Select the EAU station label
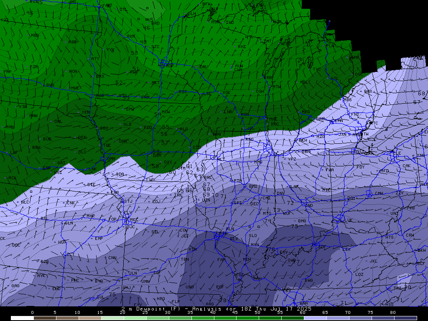 click(204, 66)
